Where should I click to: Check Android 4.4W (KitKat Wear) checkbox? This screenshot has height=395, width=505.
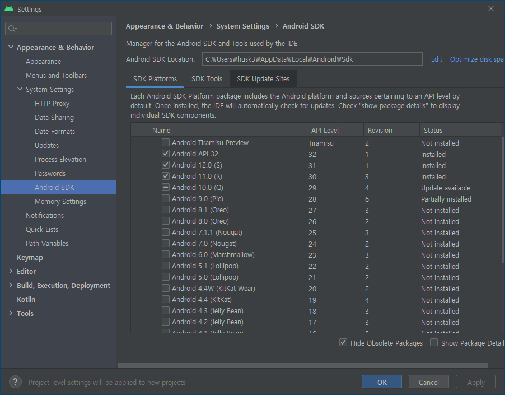tap(166, 288)
